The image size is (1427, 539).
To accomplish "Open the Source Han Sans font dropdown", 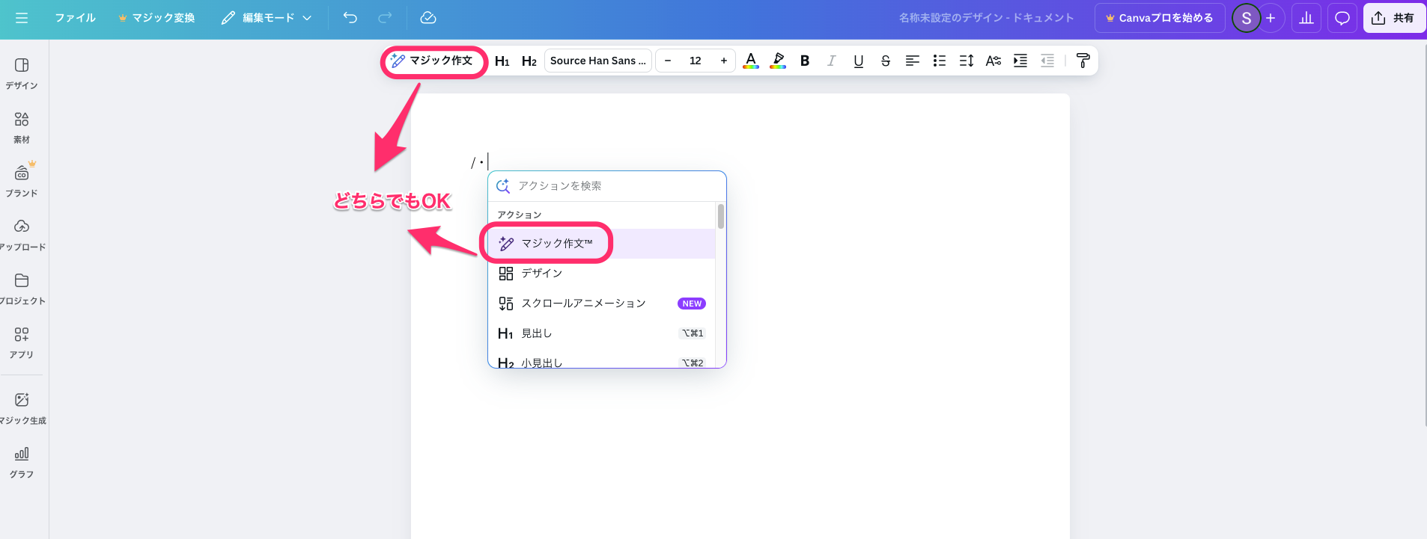I will pyautogui.click(x=598, y=61).
